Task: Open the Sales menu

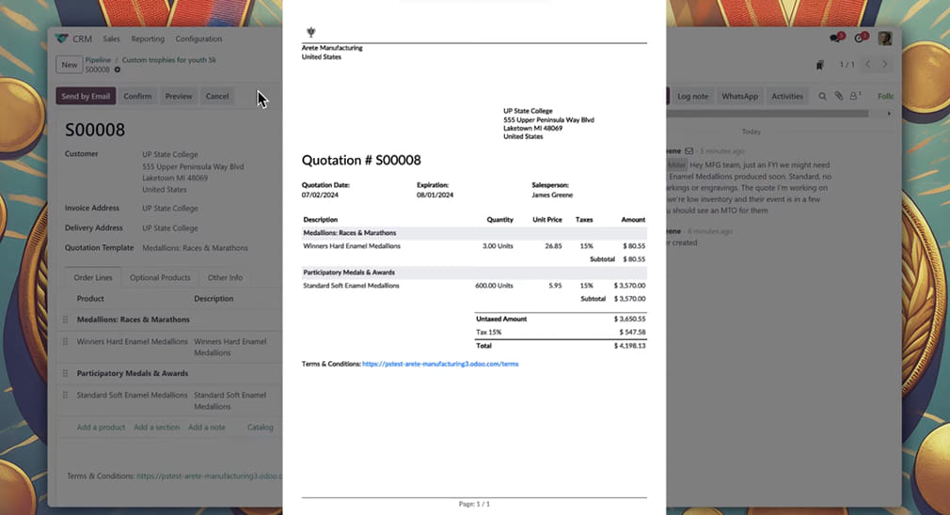Action: click(x=111, y=39)
